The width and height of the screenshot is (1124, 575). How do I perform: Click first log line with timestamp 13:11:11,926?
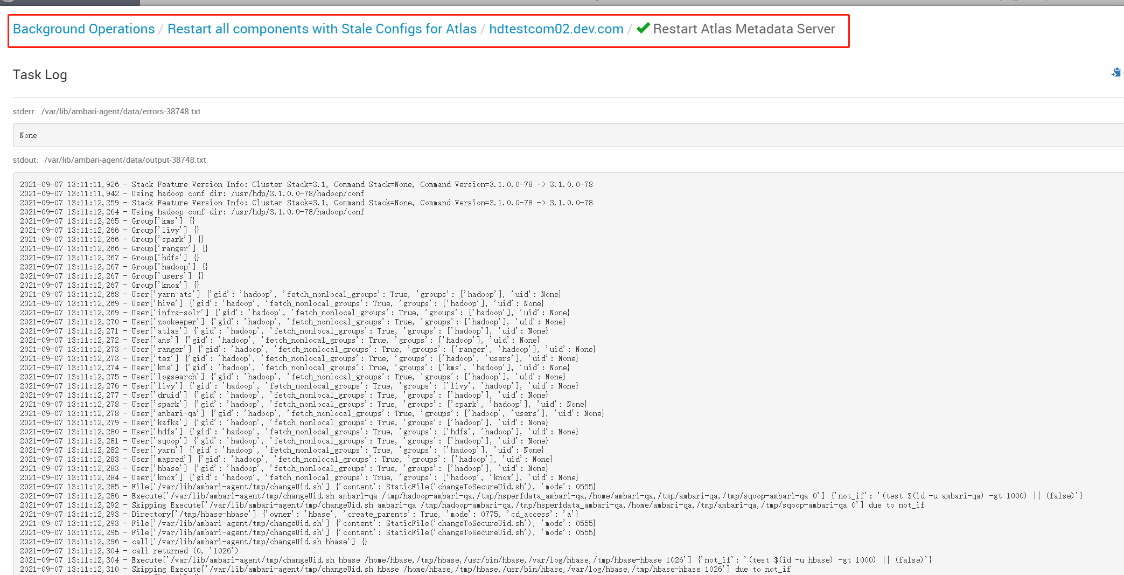pos(306,184)
